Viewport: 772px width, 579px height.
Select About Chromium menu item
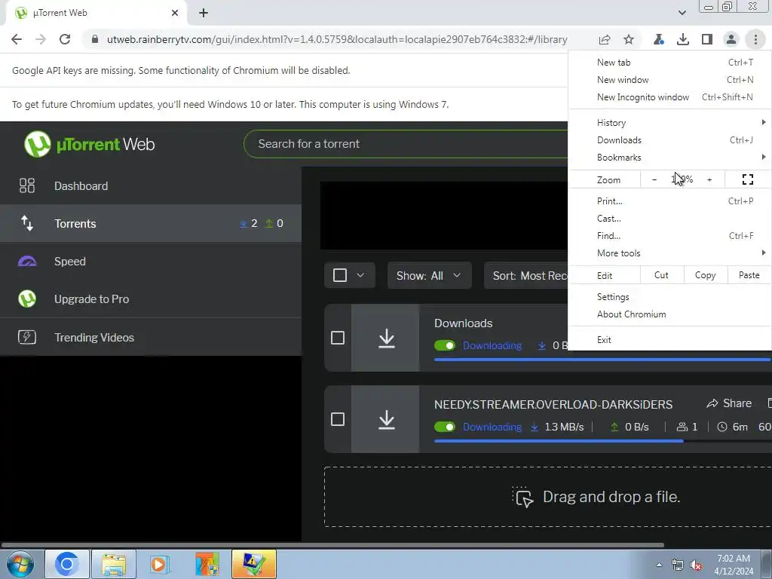pos(670,314)
